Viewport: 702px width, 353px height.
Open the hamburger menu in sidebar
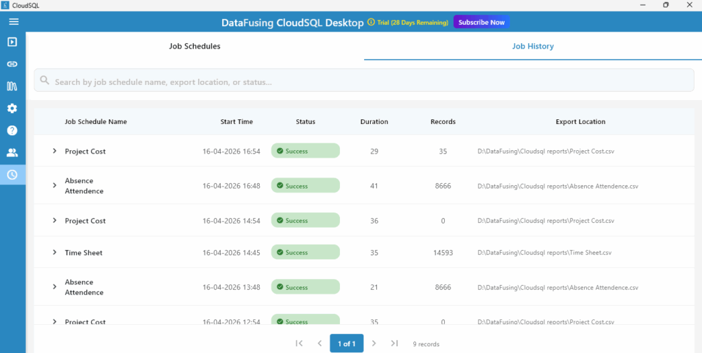click(13, 21)
